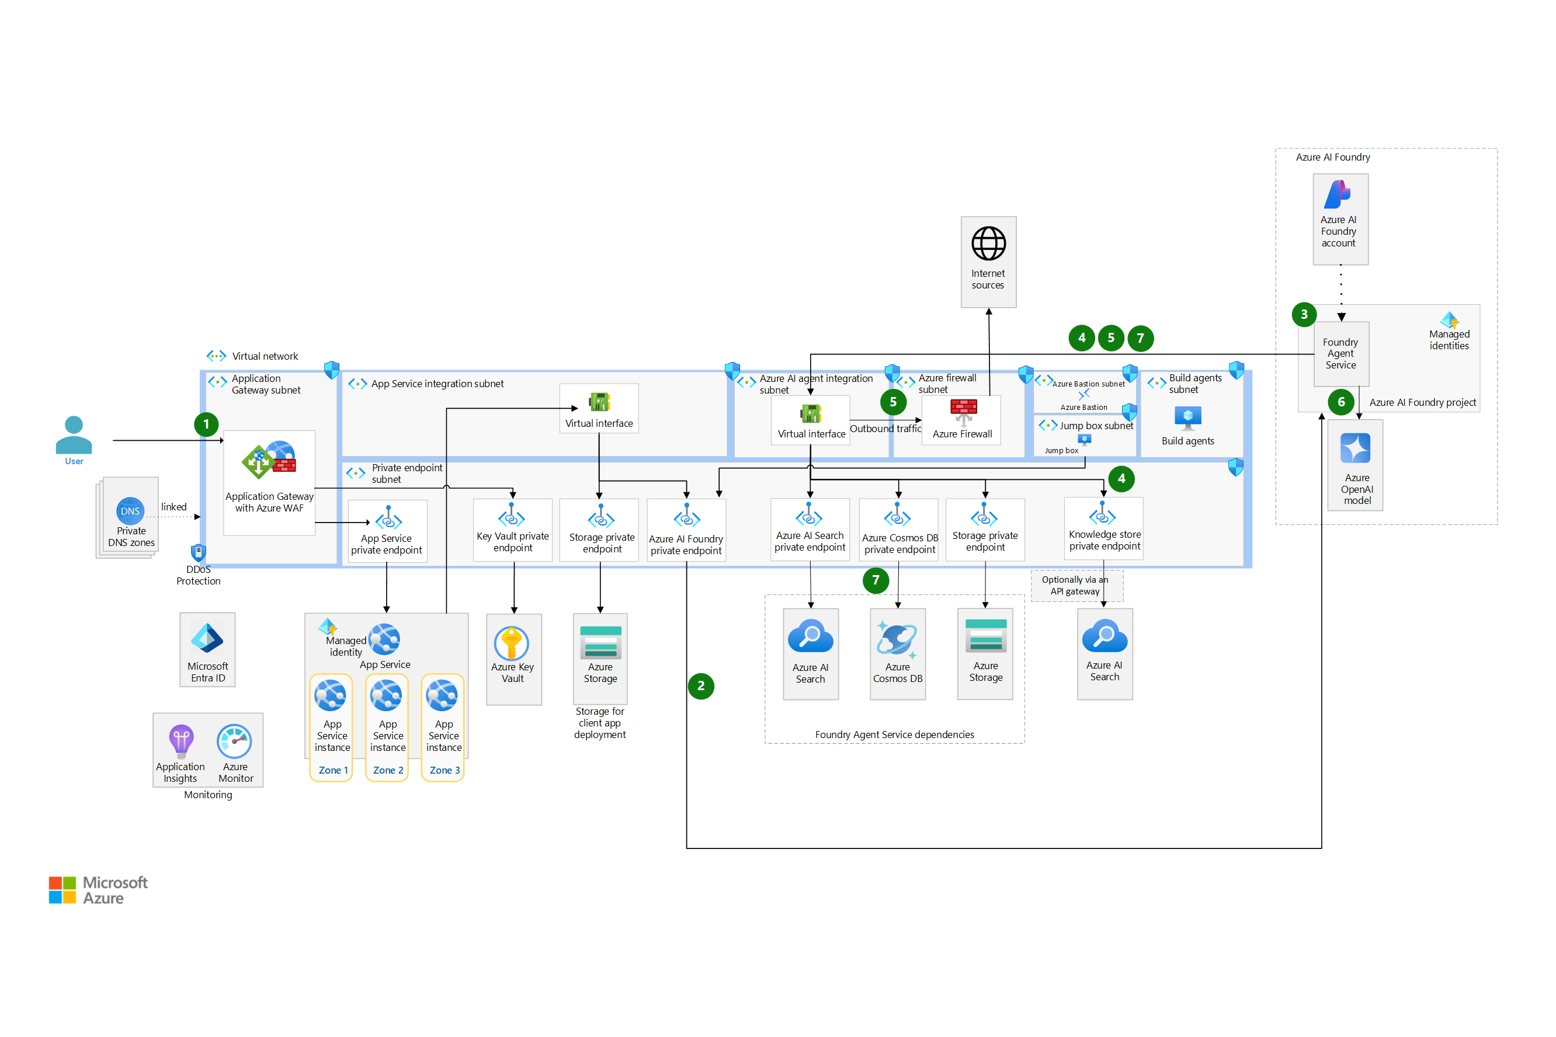Select the Build agents monitor icon

point(1187,418)
